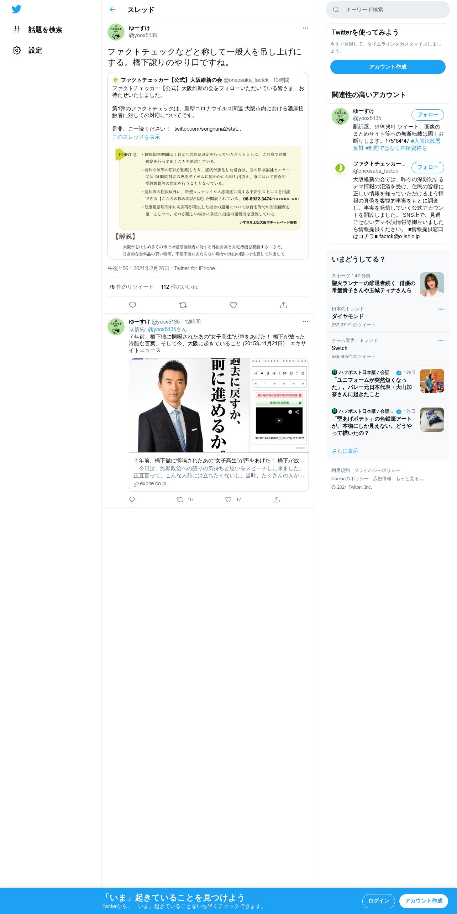The image size is (457, 914).
Task: Click アカウント作成 in bottom banner
Action: [x=424, y=901]
